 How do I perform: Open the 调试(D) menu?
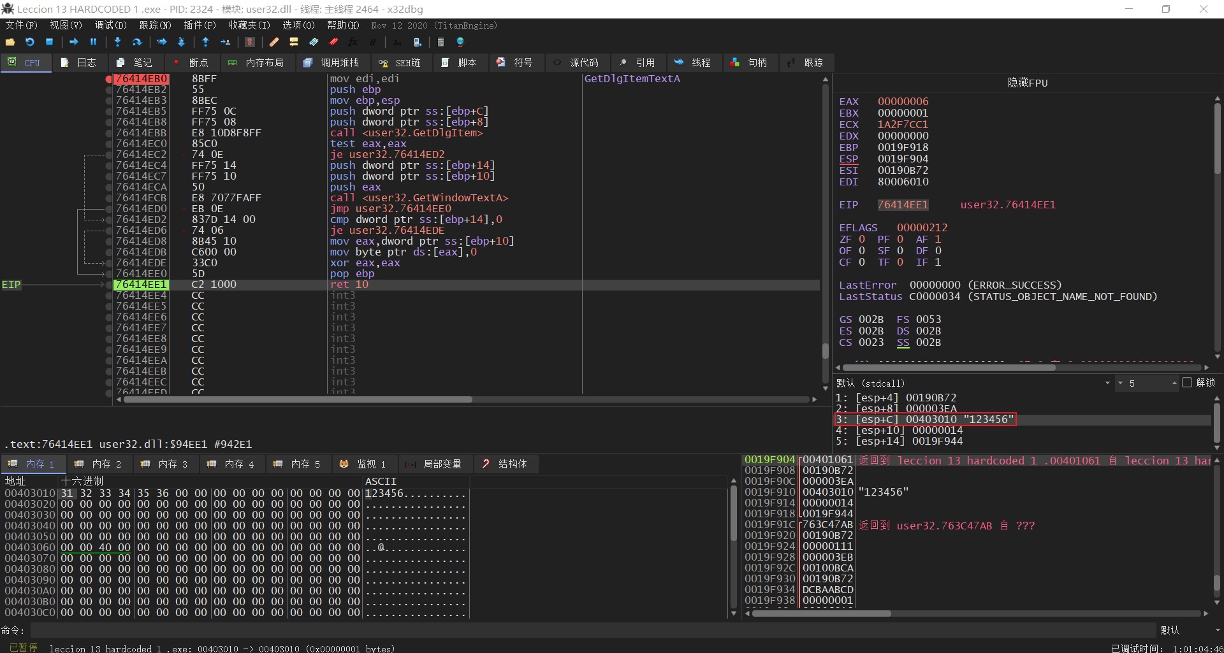pyautogui.click(x=110, y=25)
